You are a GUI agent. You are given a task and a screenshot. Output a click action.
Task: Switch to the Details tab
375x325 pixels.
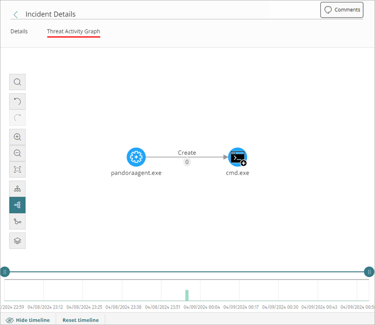point(19,31)
